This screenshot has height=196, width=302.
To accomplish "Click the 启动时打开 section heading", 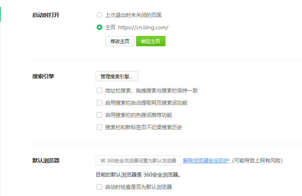I will 46,15.
